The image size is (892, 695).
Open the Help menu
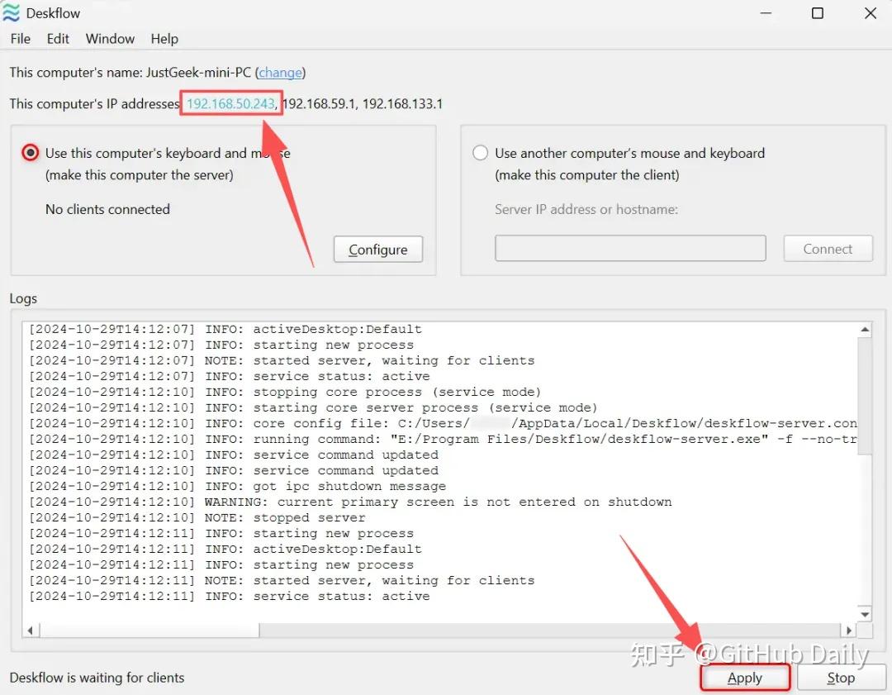pyautogui.click(x=164, y=39)
